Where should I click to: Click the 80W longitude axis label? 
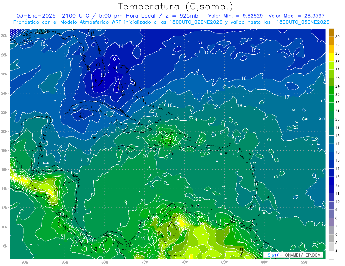click(x=105, y=262)
